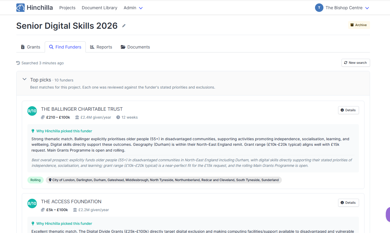Click the coins icon beside £5k – £100k
The height and width of the screenshot is (233, 390).
tap(43, 210)
